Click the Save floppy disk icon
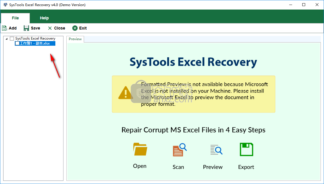This screenshot has width=324, height=184. [x=26, y=28]
